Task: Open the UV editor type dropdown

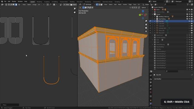Action: pos(3,5)
